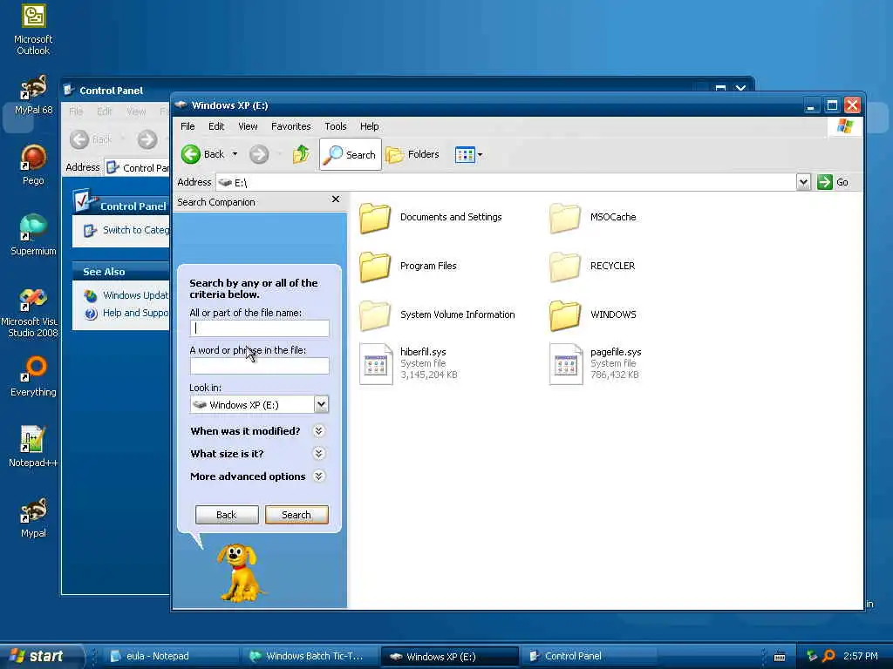Launch MyPal 68 desktop shortcut
Image resolution: width=893 pixels, height=669 pixels.
click(33, 94)
